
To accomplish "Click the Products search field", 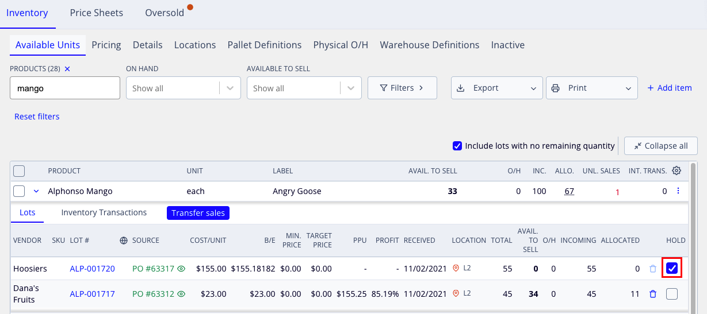I will coord(65,88).
